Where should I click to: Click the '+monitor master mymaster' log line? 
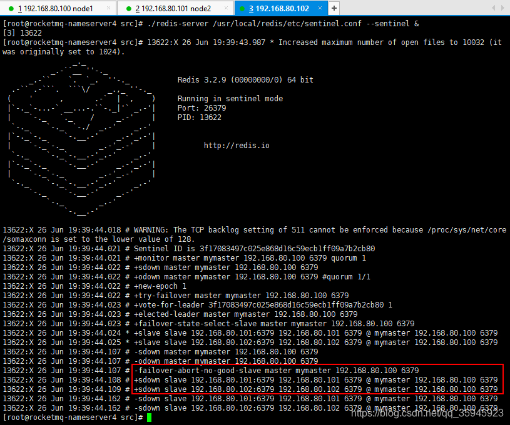(x=185, y=258)
